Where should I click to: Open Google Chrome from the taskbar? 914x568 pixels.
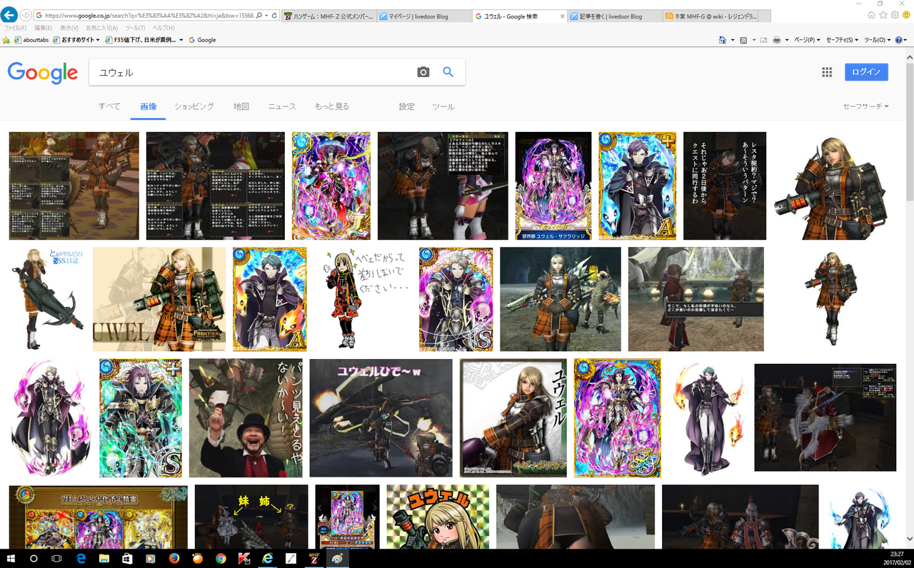click(x=220, y=558)
